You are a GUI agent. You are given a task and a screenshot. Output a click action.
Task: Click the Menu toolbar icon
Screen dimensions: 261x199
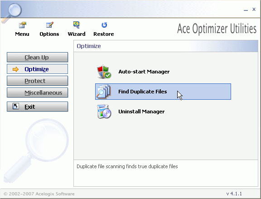click(x=23, y=25)
